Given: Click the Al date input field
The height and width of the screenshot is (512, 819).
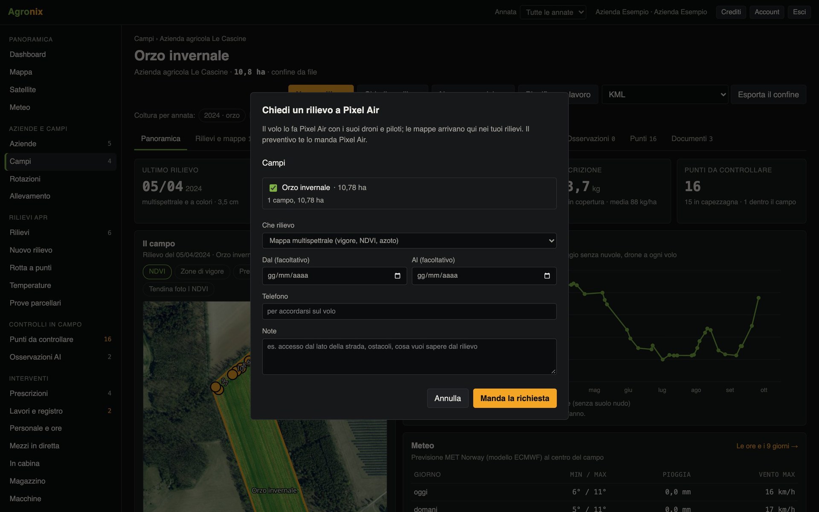Looking at the screenshot, I should [x=484, y=276].
